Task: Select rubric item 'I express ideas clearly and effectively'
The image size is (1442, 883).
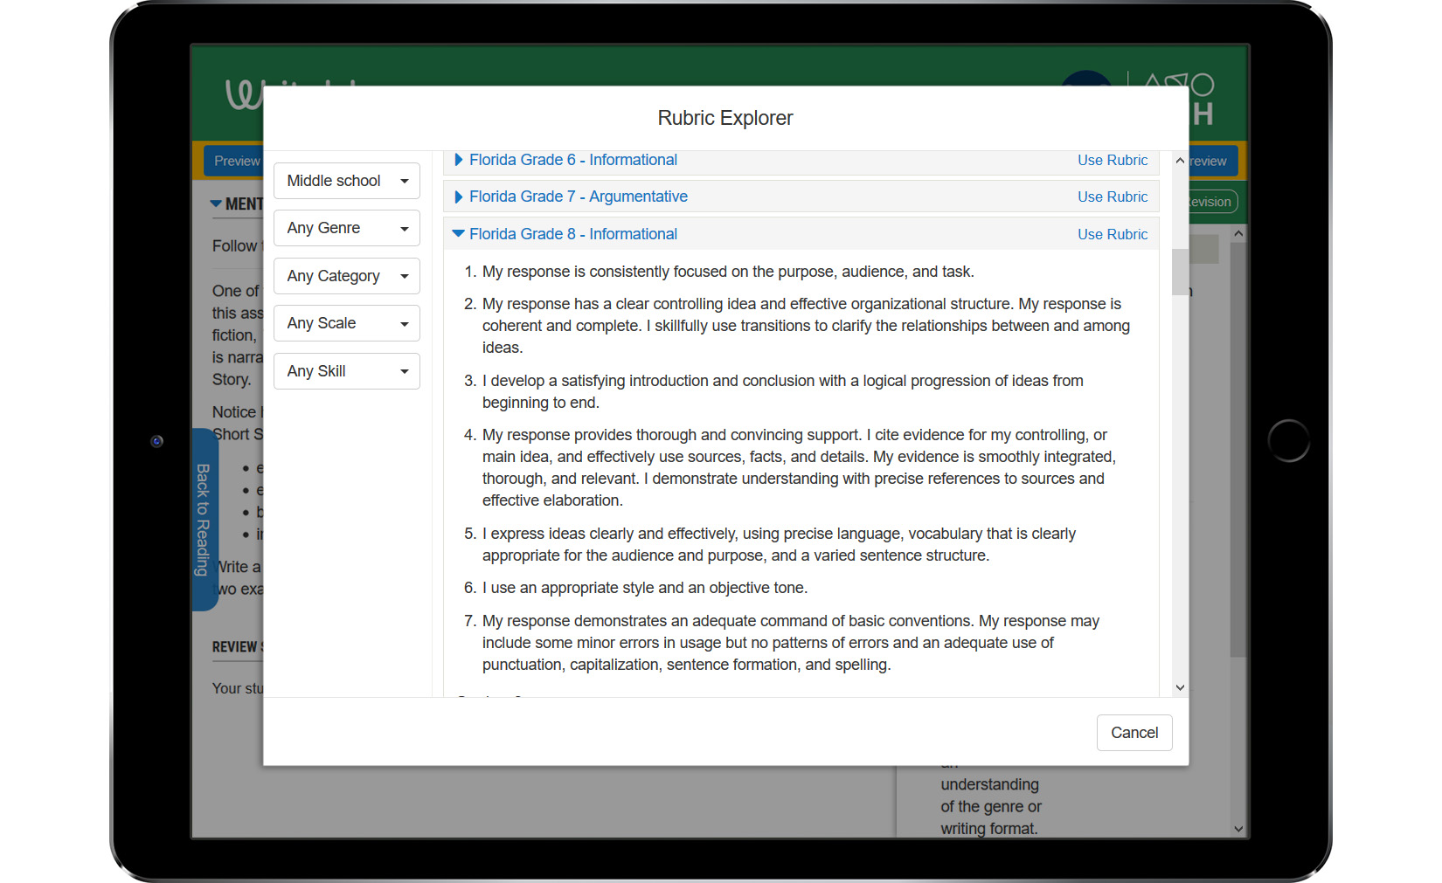Action: [779, 544]
